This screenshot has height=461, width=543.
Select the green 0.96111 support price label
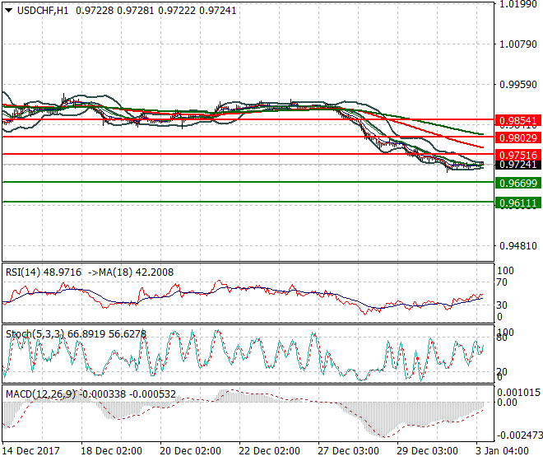tap(518, 203)
